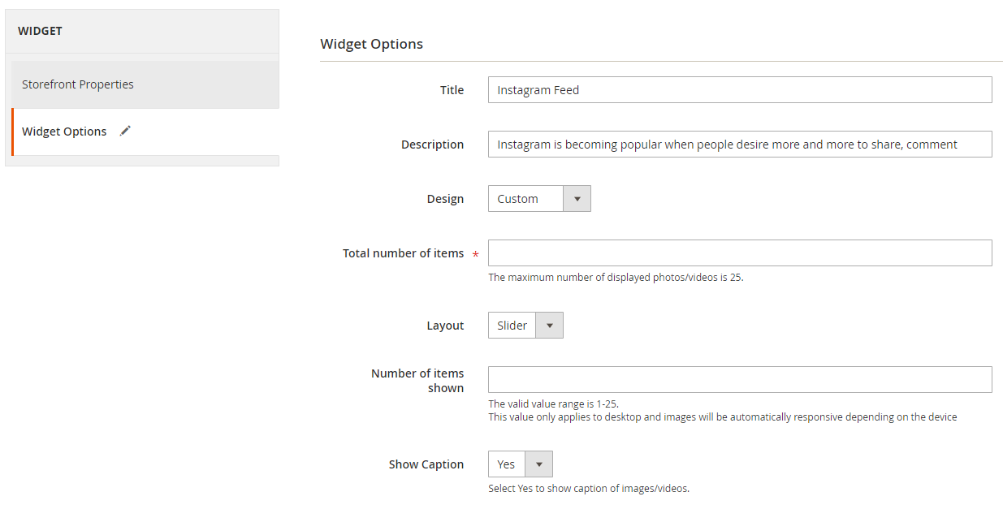Click the pencil icon beside Widget Options
Screen dimensions: 1003x505
point(125,131)
